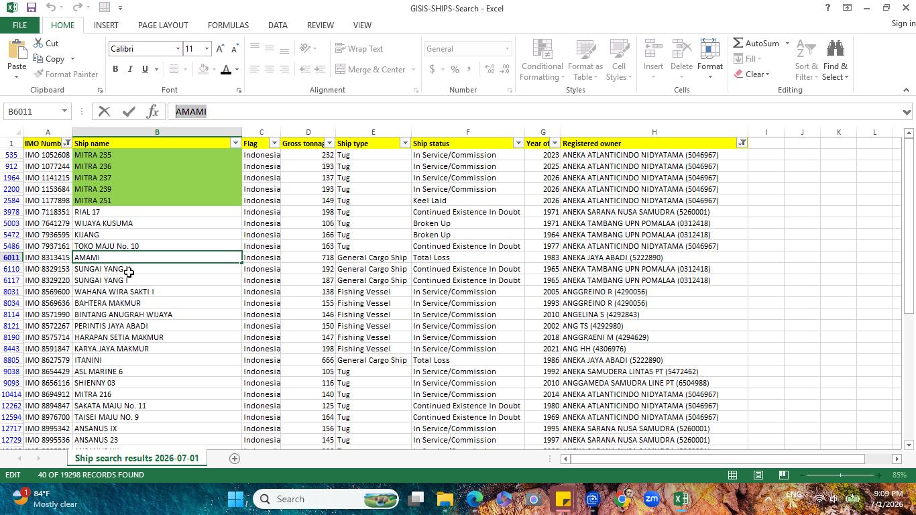Open the Clear eraser menu
Viewport: 916px width, 515px height.
(752, 74)
